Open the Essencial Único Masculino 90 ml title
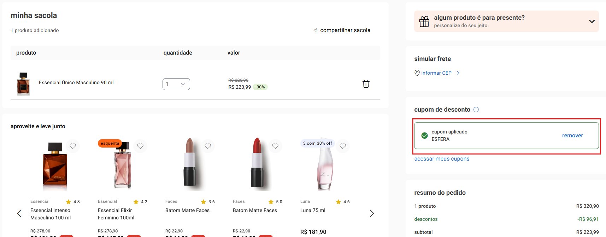Viewport: 606px width, 237px height. tap(76, 82)
